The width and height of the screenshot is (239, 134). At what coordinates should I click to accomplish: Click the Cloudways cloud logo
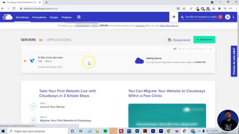coord(7,17)
